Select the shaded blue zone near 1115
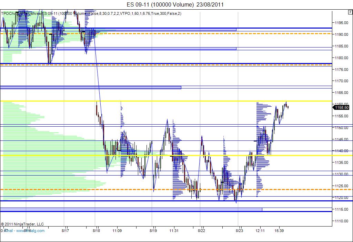The width and height of the screenshot is (353, 242). [x=131, y=210]
